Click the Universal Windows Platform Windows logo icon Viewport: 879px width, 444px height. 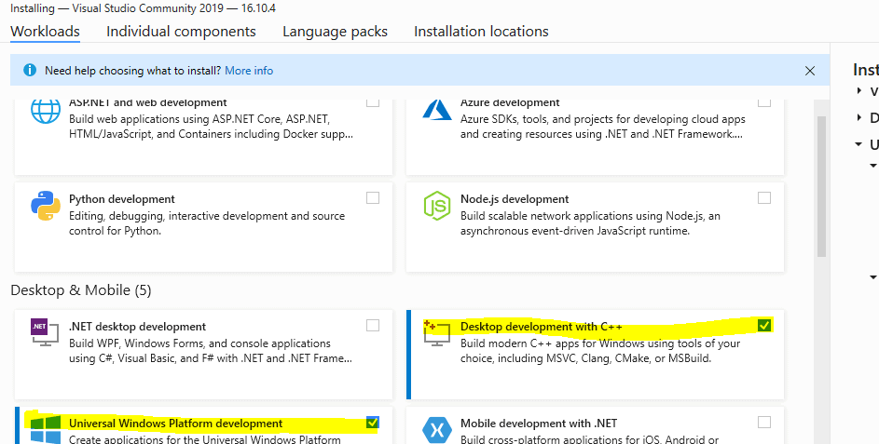[x=46, y=429]
